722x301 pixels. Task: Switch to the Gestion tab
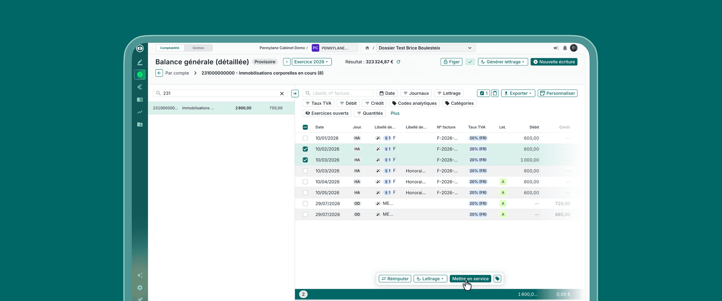198,48
